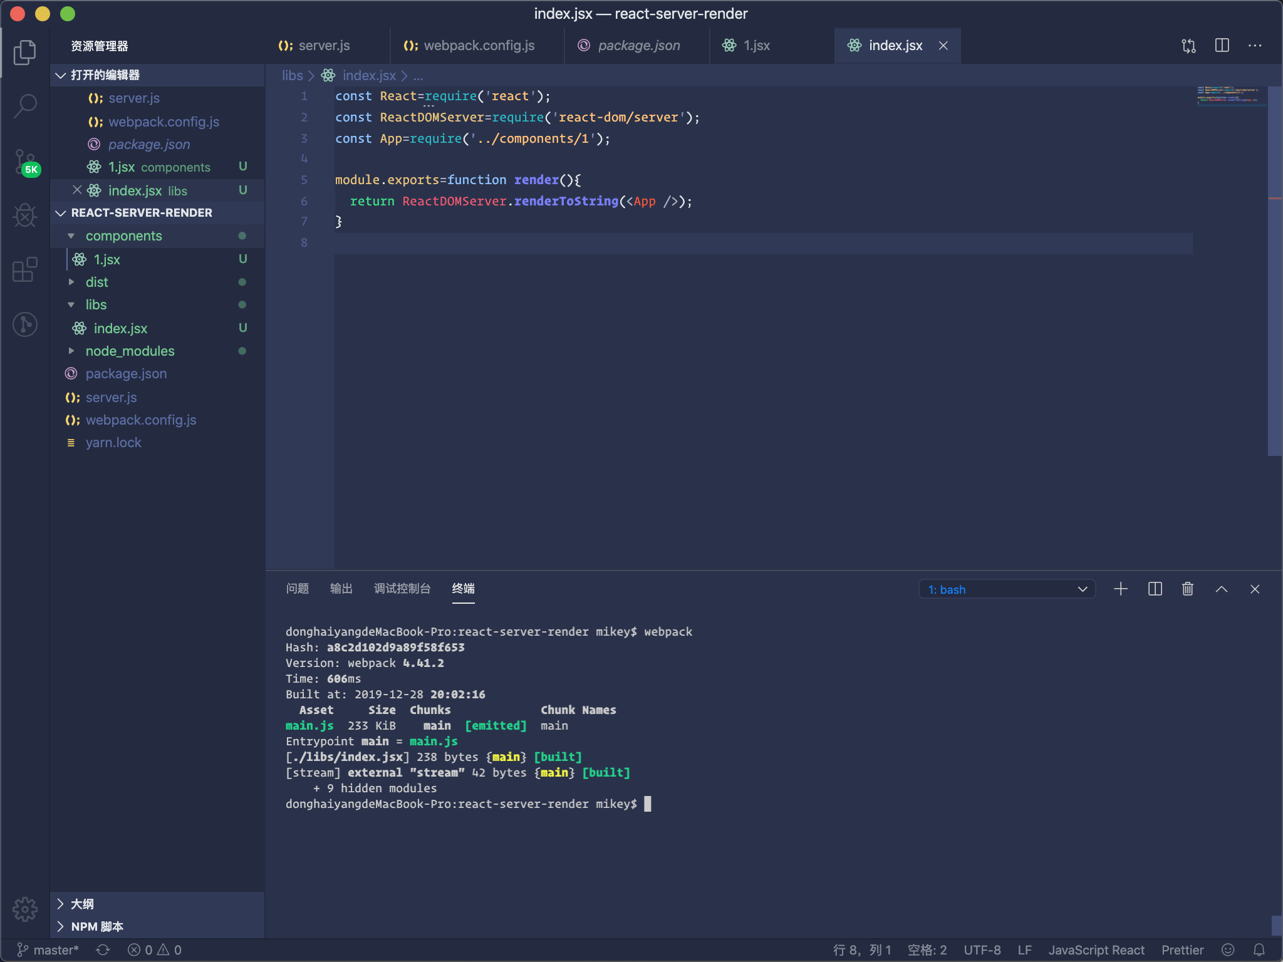Kill the terminal using the trash icon
The image size is (1283, 962).
tap(1187, 589)
